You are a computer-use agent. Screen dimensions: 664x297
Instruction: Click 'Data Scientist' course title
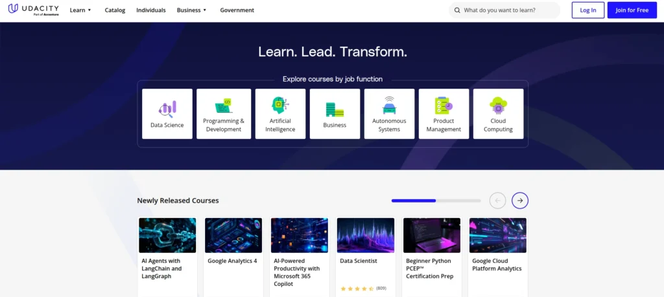tap(358, 261)
